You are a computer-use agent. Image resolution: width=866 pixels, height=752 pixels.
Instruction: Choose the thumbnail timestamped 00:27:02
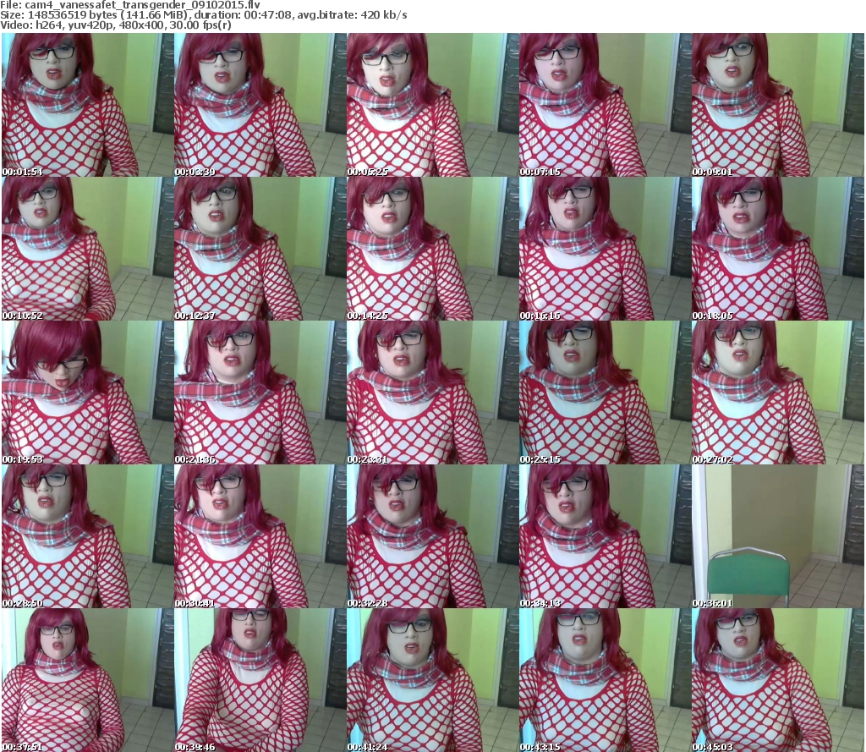coord(778,392)
